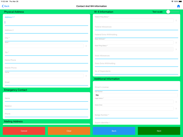183x137 pixels.
Task: Select the Physical Address section heading
Action: pyautogui.click(x=14, y=12)
